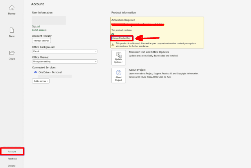Click the Version 2408 build text

[150, 77]
